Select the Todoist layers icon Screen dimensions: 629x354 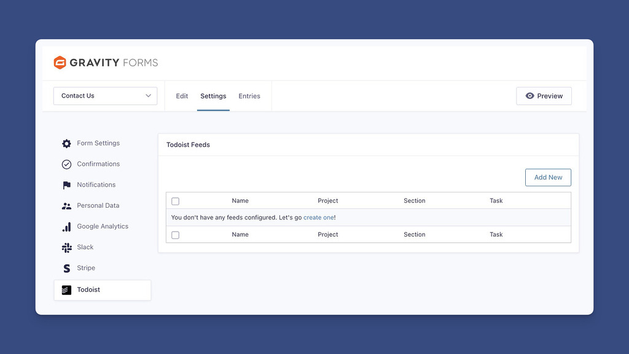tap(66, 289)
